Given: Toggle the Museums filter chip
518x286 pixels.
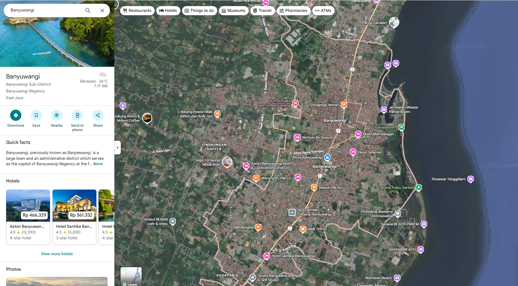Looking at the screenshot, I should (233, 10).
